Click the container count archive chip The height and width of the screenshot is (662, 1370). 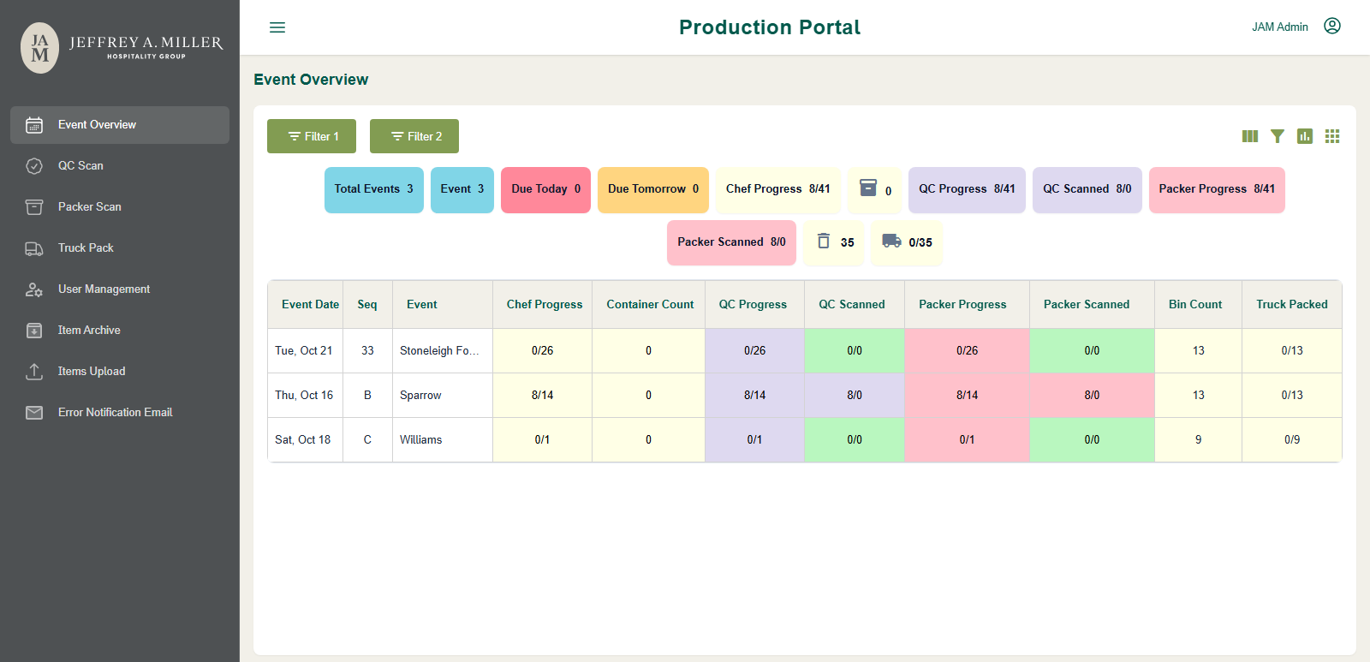tap(874, 189)
